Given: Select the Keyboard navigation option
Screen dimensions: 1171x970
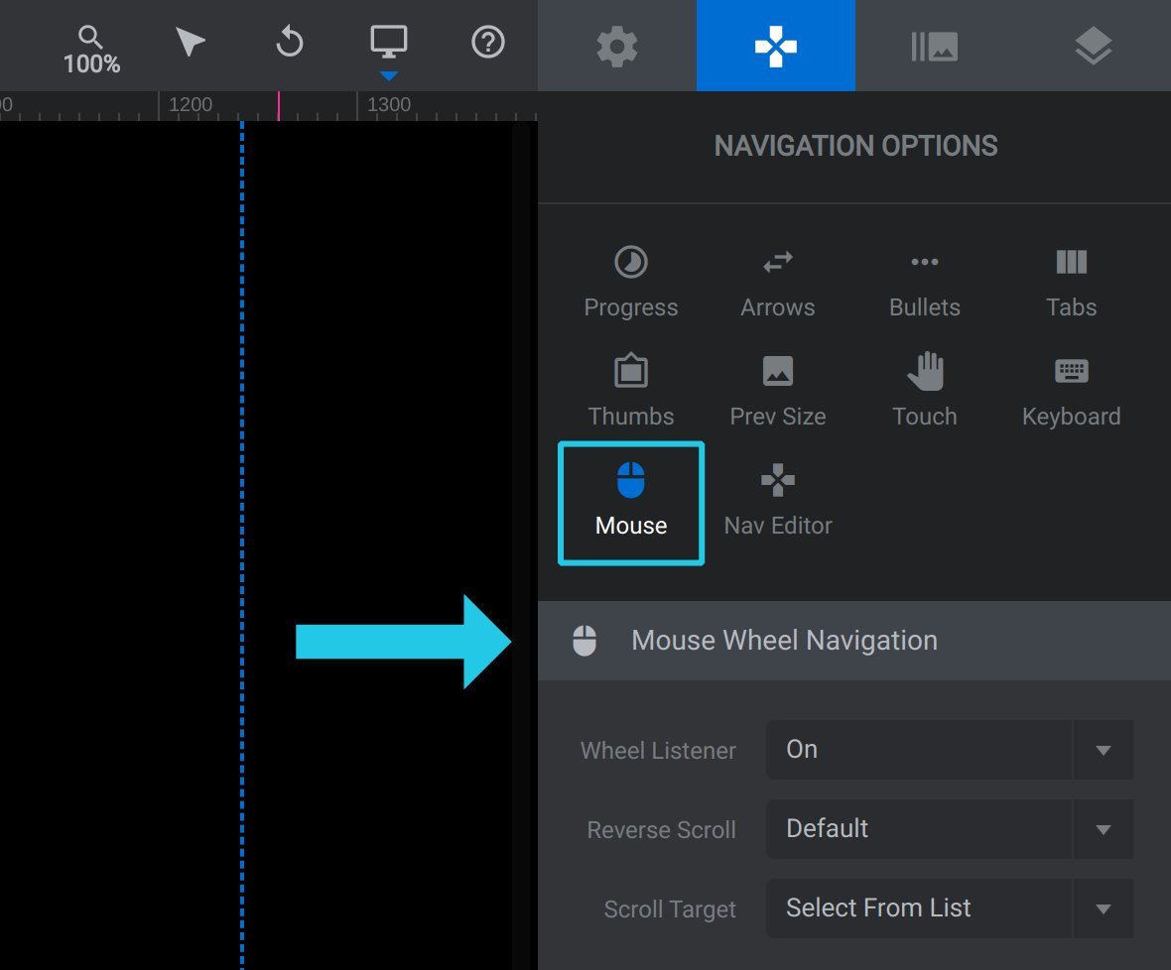Looking at the screenshot, I should click(1071, 391).
